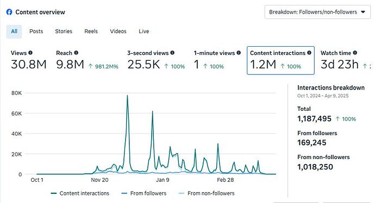This screenshot has width=375, height=203.
Task: Open the Views info tooltip icon
Action: tap(30, 53)
